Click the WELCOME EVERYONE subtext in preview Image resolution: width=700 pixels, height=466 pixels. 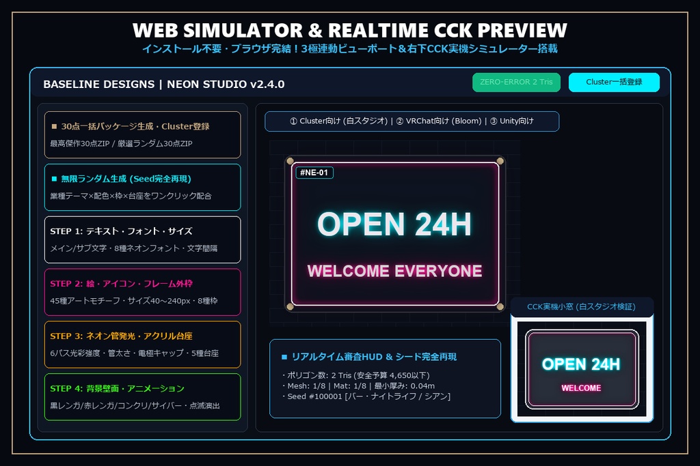click(394, 271)
